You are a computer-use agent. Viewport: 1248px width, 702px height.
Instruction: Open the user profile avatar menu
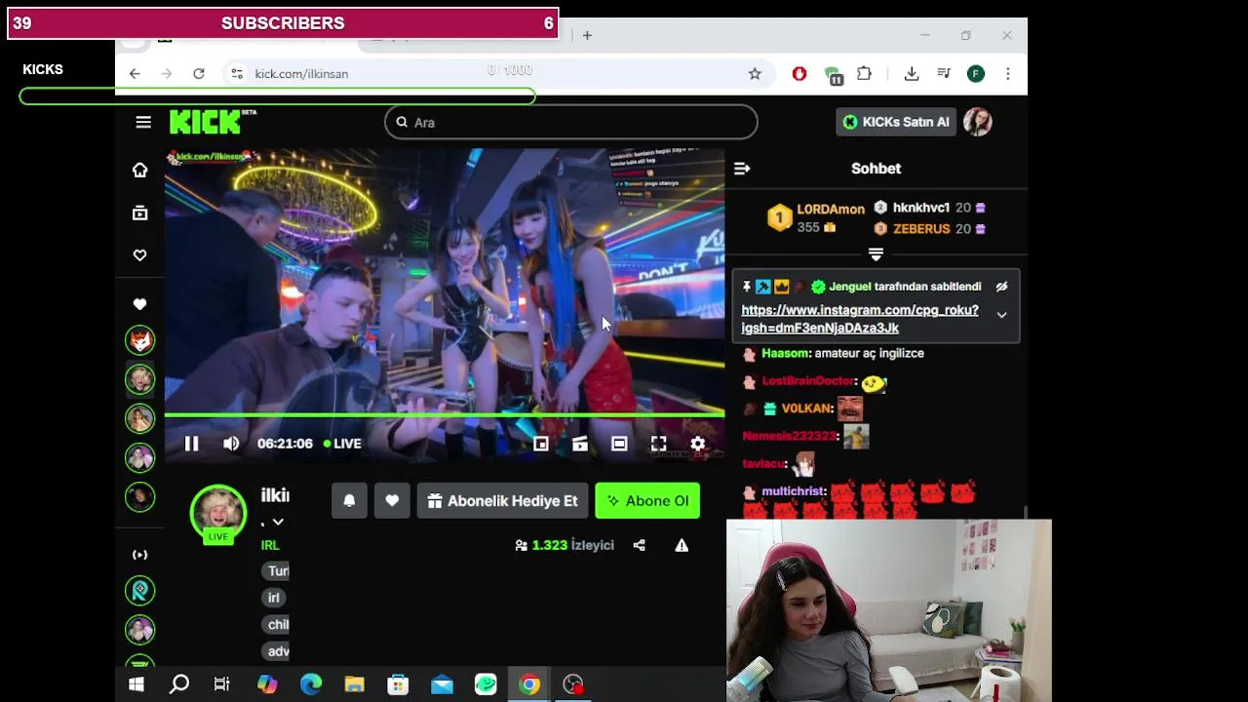point(978,122)
